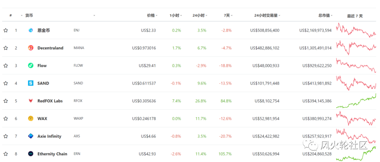This screenshot has width=380, height=162.
Task: Click the volume US$52,981,954
Action: point(266,119)
